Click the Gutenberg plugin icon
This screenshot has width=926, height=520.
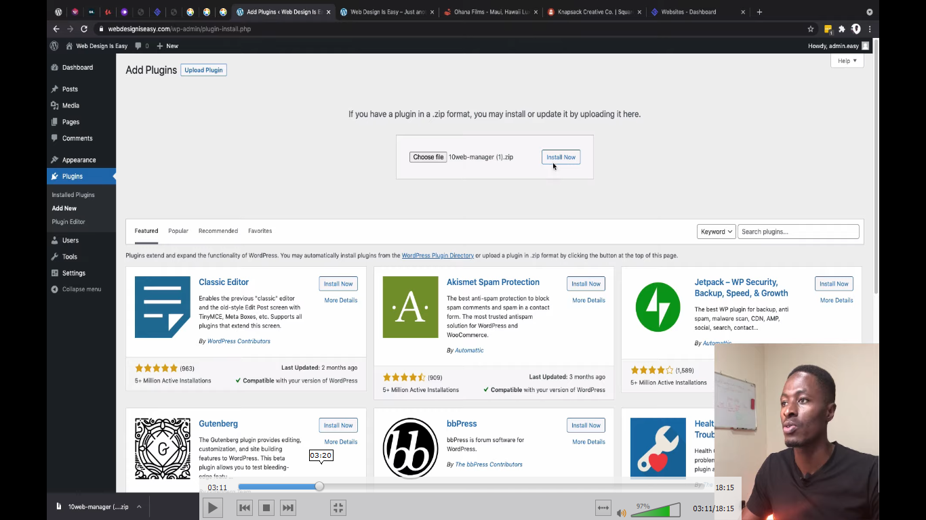click(x=163, y=448)
